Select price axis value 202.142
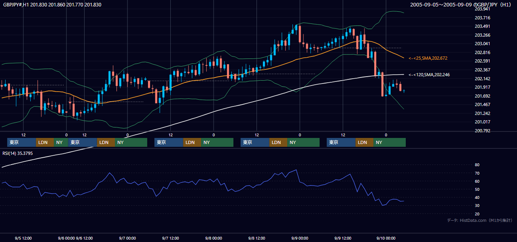517x242 pixels. tap(482, 79)
